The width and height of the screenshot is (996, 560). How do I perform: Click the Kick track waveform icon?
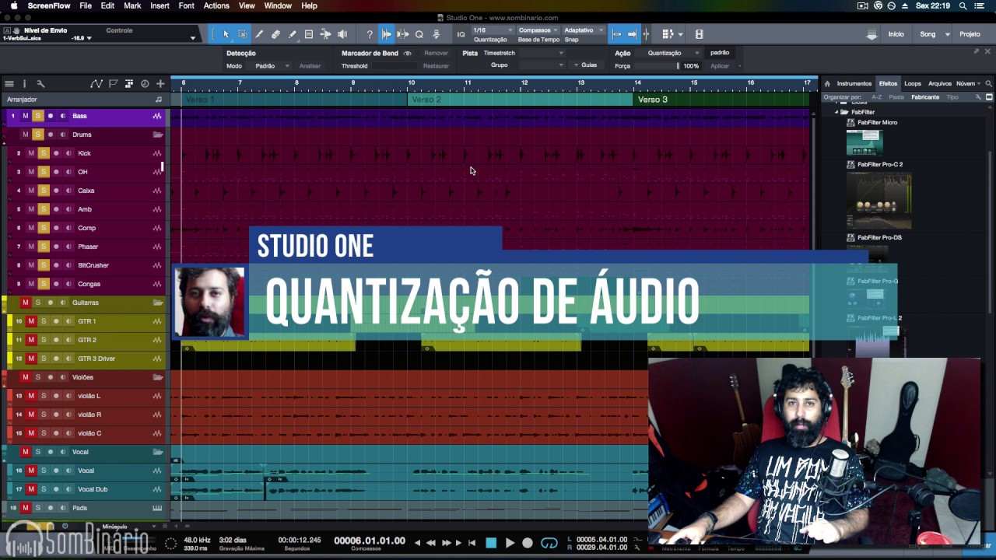157,153
